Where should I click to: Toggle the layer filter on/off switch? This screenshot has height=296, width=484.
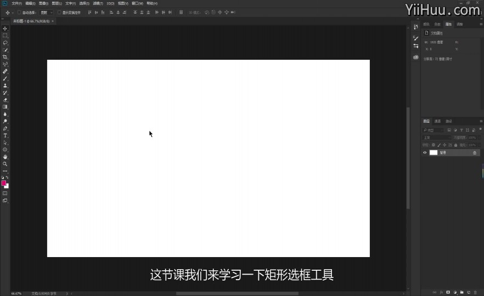click(x=480, y=129)
